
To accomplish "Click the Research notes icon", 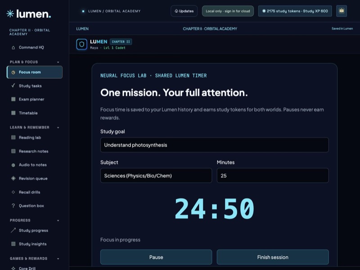I will coord(13,151).
